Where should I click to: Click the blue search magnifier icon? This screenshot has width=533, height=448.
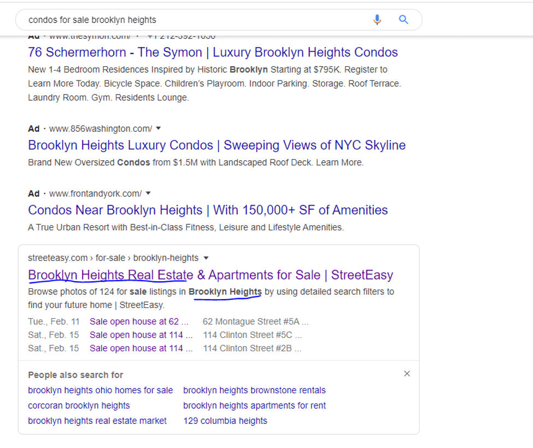pyautogui.click(x=403, y=20)
